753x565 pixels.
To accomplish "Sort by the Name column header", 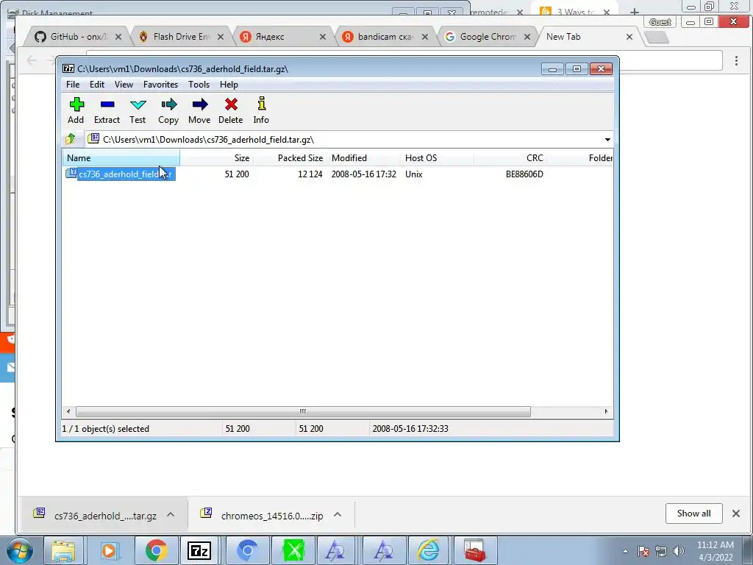I will point(121,158).
